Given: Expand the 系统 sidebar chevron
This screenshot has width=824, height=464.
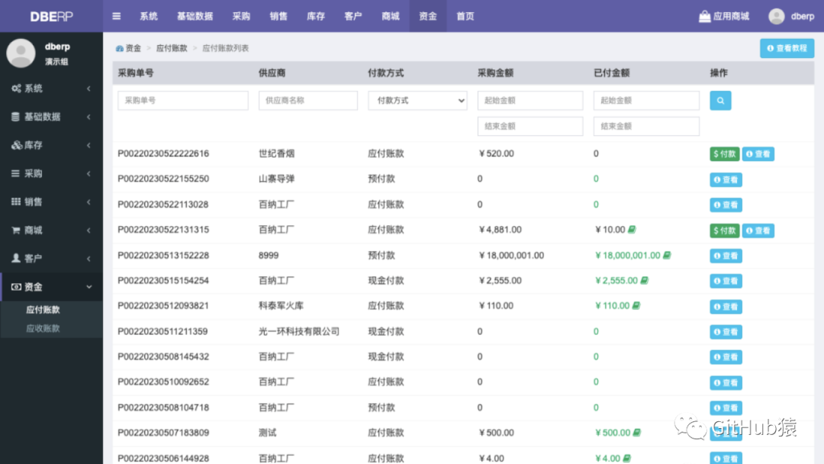Looking at the screenshot, I should 89,89.
